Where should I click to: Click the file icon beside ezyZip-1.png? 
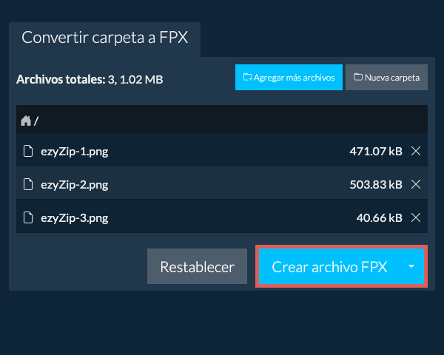tap(28, 151)
